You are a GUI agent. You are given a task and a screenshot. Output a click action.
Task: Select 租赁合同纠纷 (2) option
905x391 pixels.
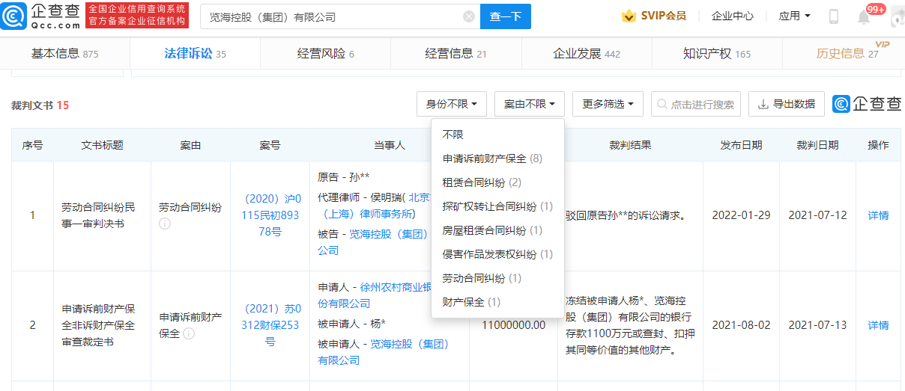coord(497,182)
